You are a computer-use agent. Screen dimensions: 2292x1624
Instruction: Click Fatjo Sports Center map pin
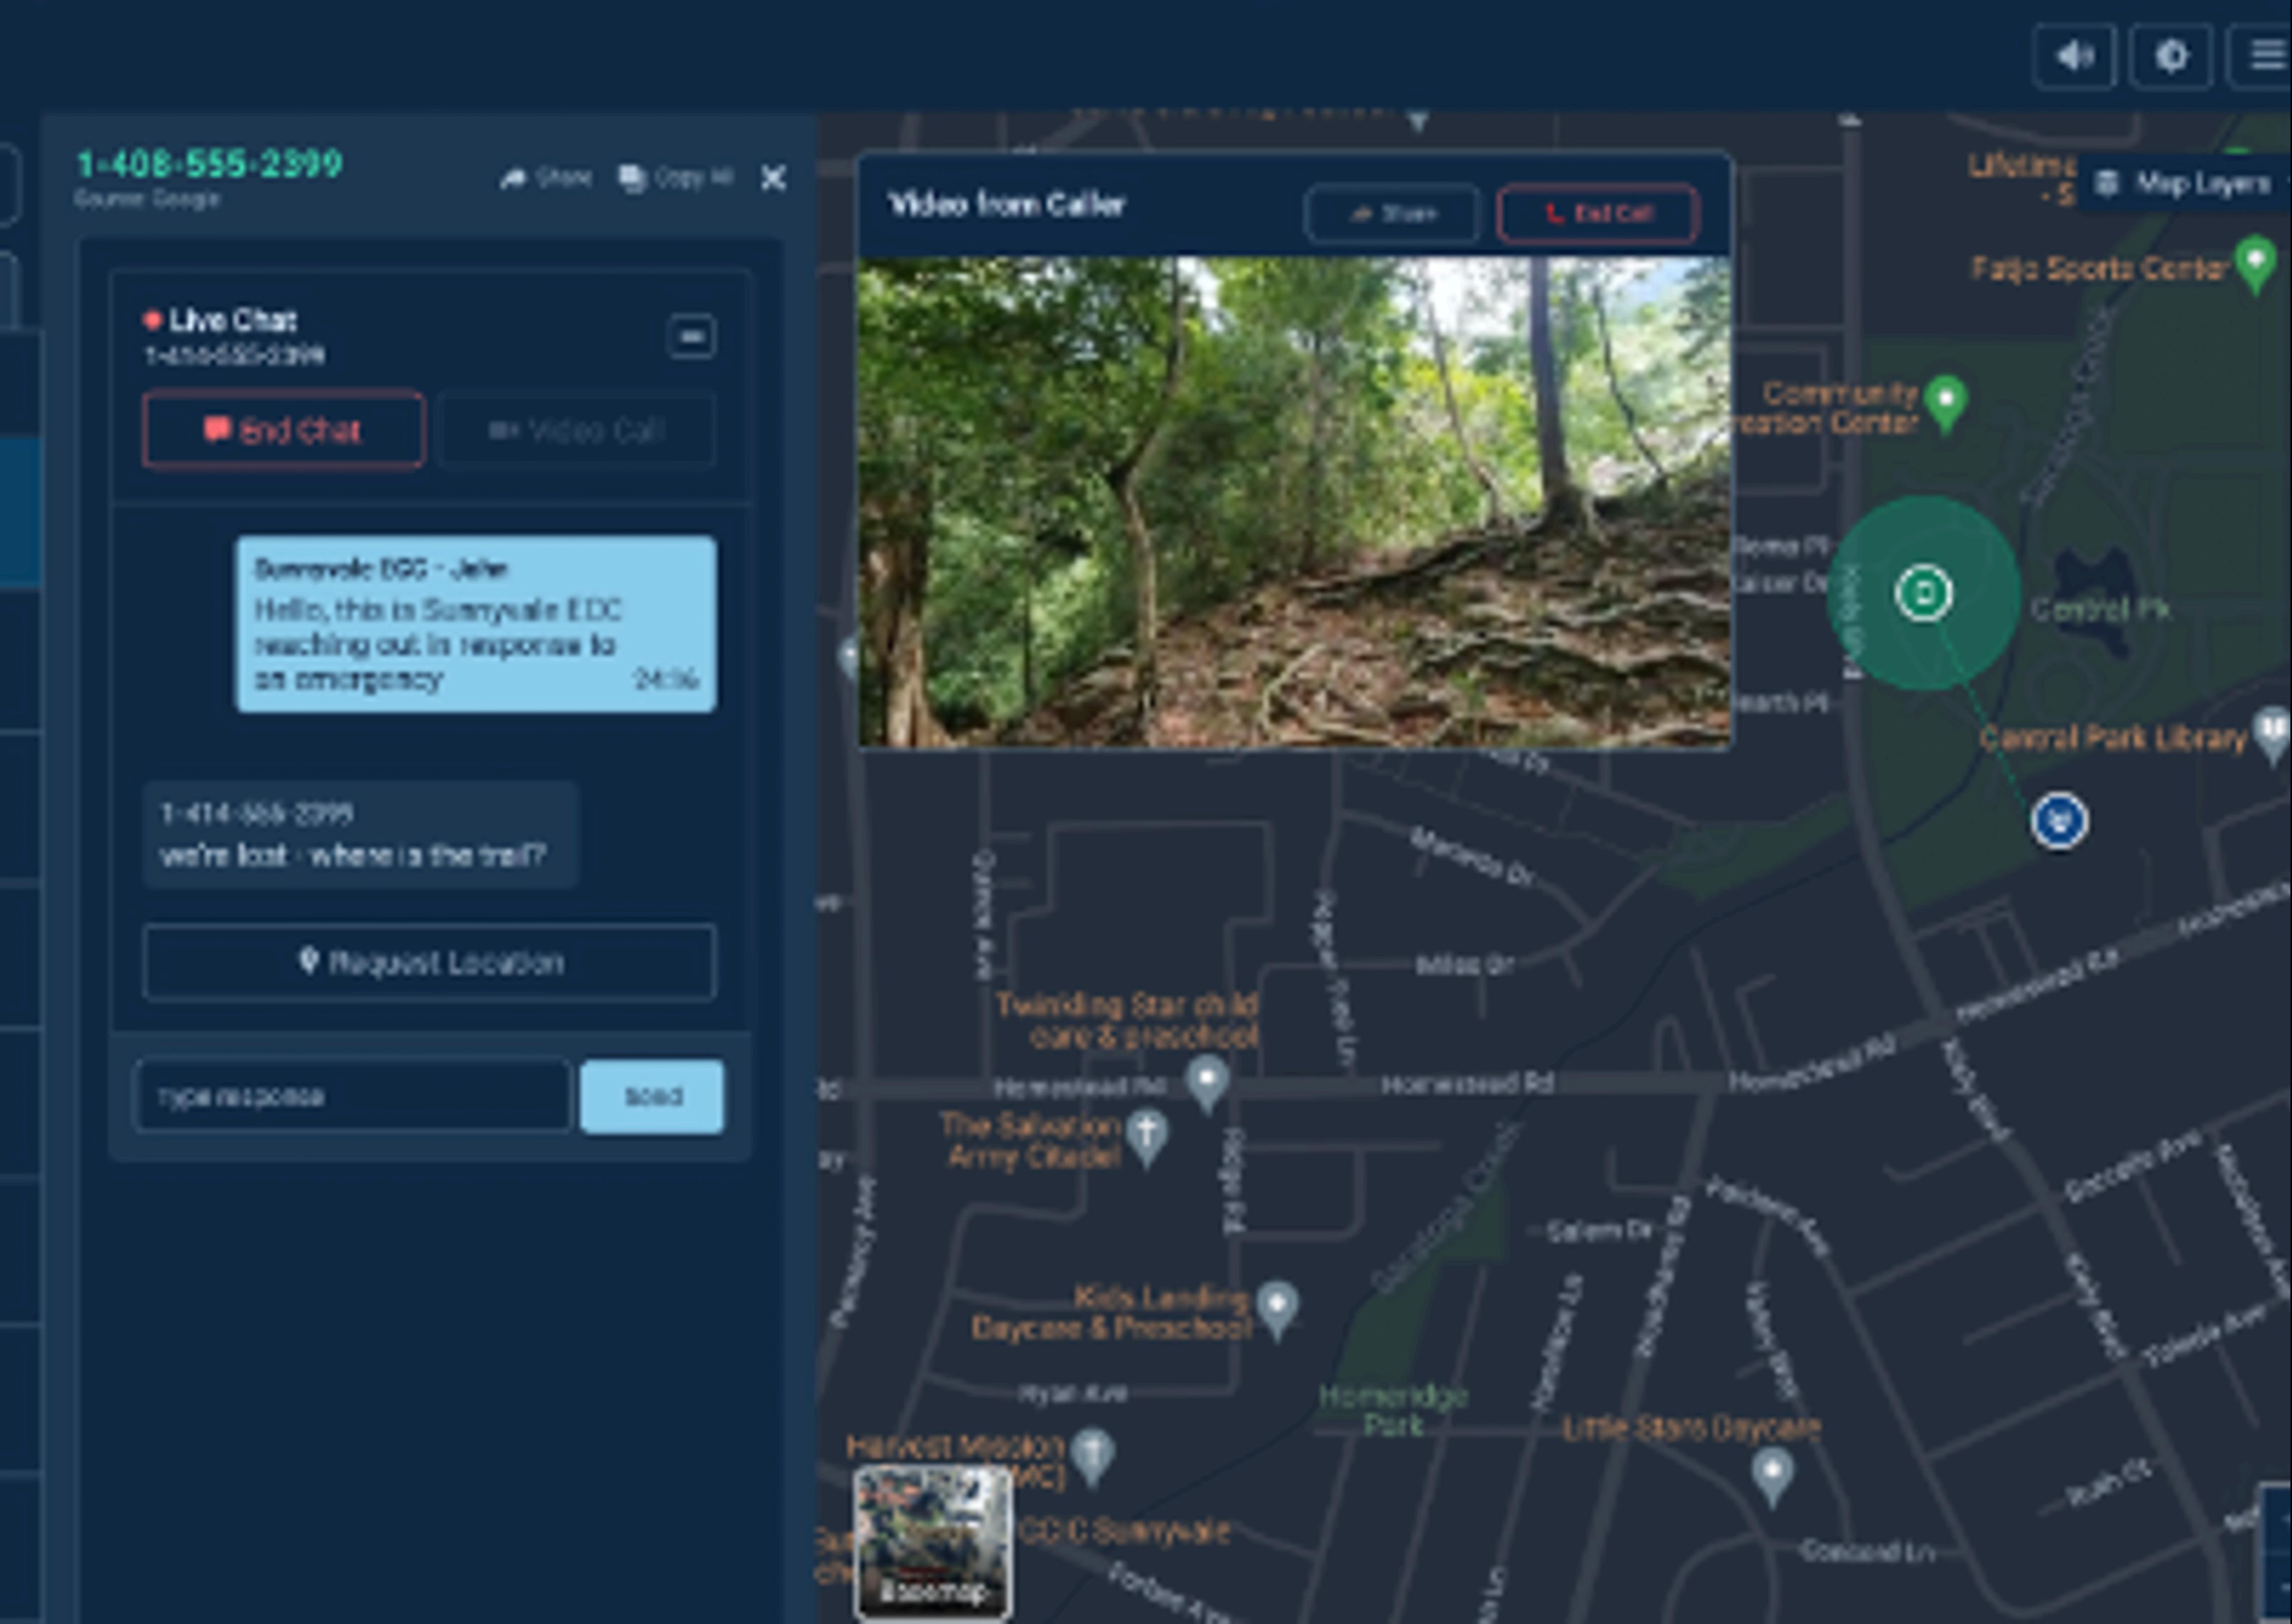click(x=2256, y=262)
